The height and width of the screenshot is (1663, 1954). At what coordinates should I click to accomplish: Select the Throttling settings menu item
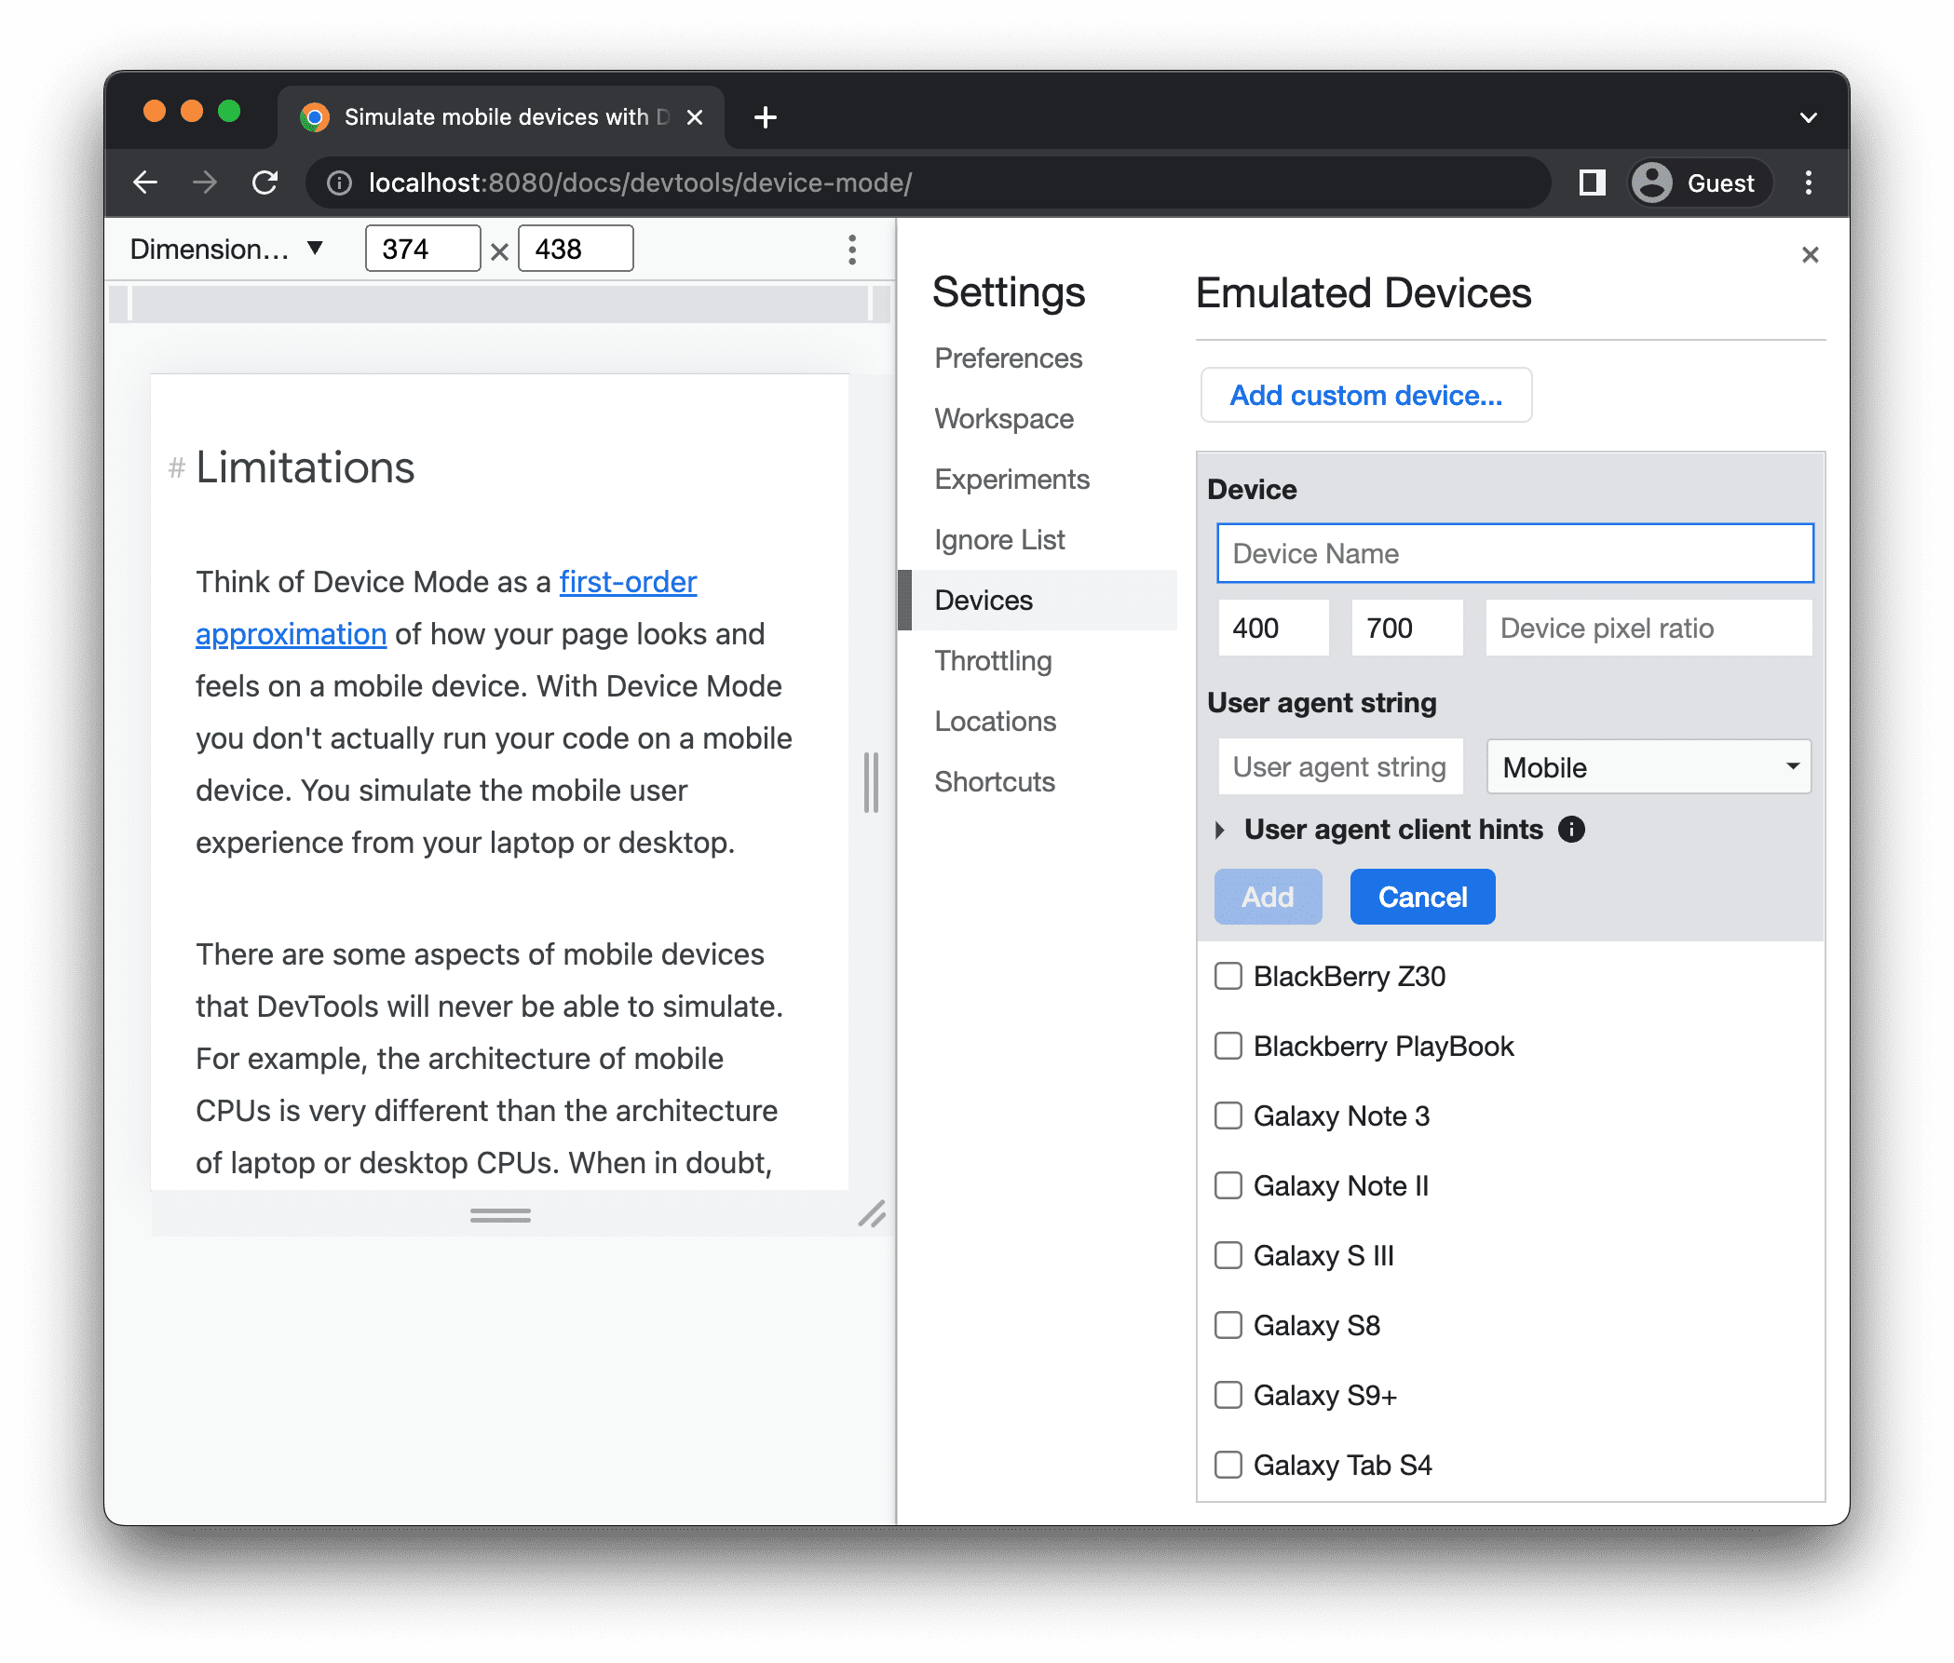click(990, 660)
